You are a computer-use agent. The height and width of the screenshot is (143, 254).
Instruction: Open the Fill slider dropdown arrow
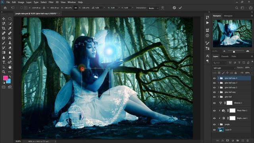pyautogui.click(x=252, y=73)
